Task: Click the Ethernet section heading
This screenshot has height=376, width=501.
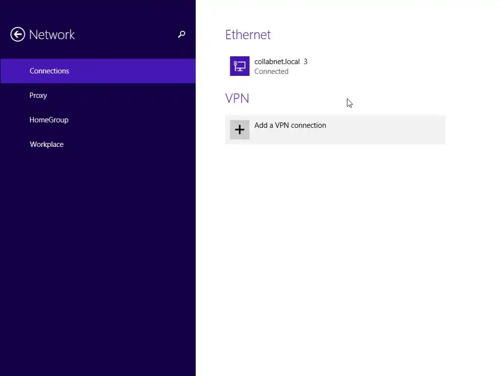Action: coord(248,35)
